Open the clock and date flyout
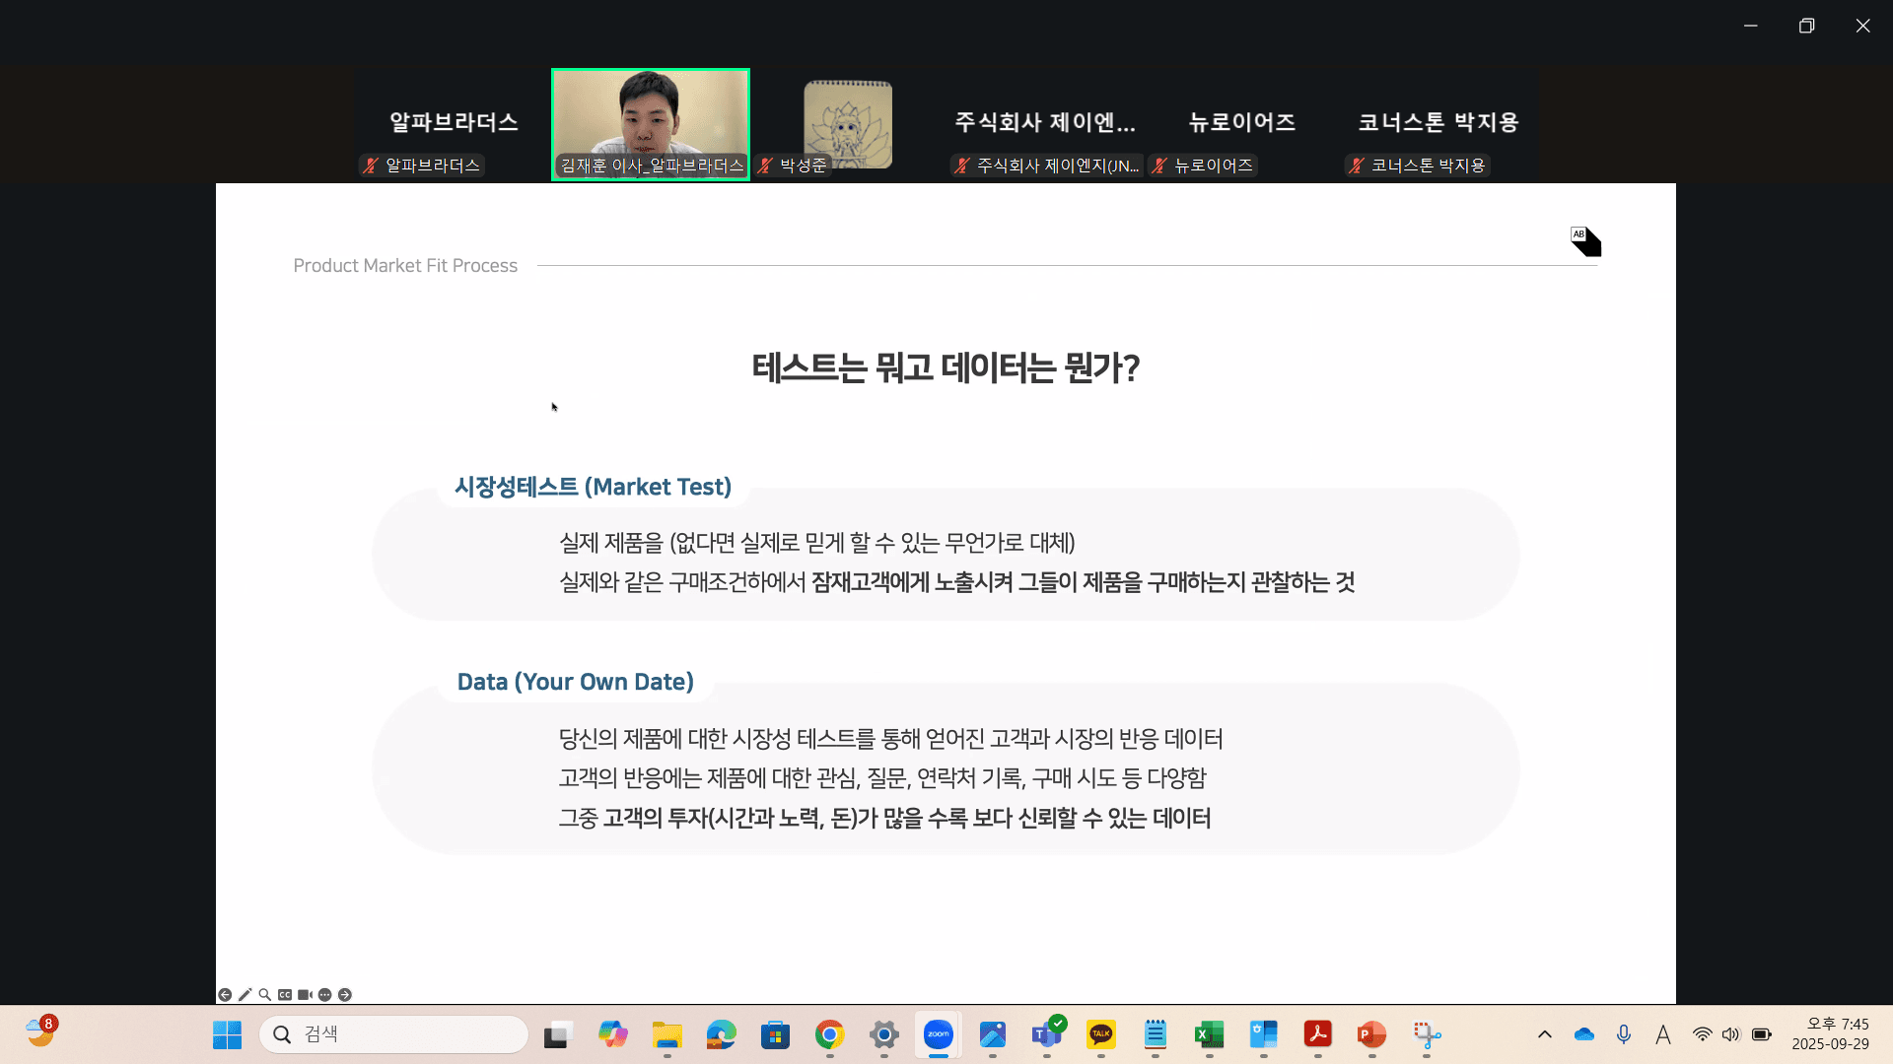1893x1064 pixels. pyautogui.click(x=1830, y=1034)
